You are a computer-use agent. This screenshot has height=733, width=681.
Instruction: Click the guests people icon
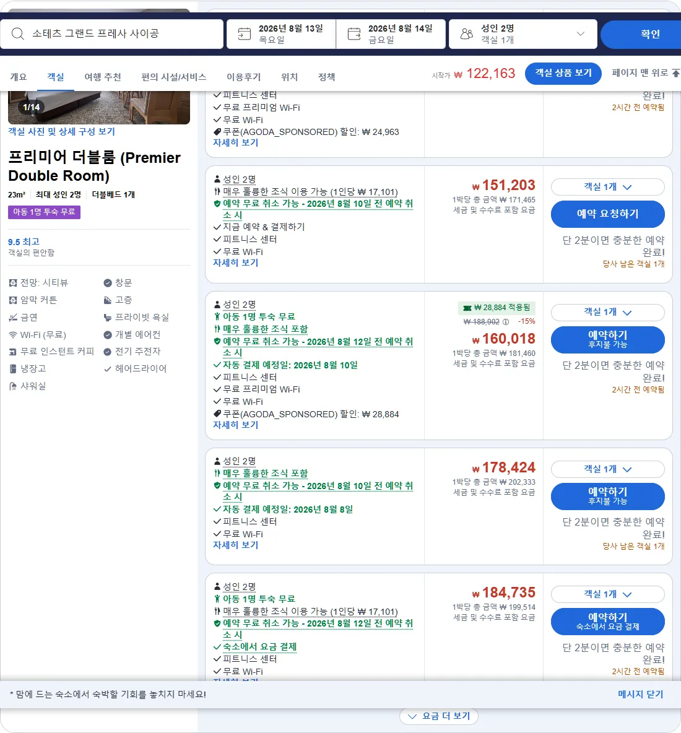466,33
